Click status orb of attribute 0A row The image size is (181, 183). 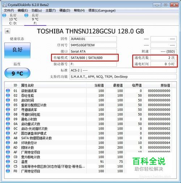[8, 124]
